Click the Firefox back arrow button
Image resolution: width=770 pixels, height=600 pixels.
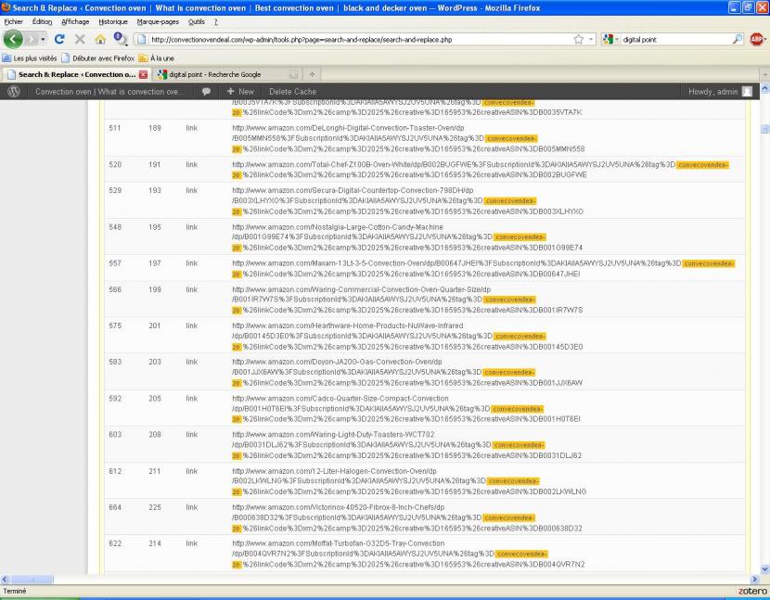pyautogui.click(x=13, y=39)
